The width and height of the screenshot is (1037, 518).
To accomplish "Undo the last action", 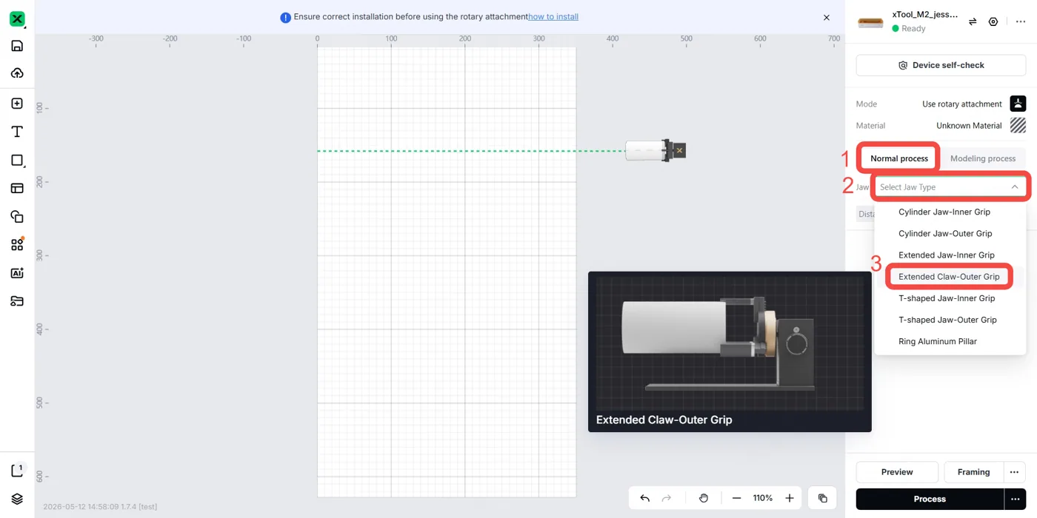I will (x=644, y=498).
